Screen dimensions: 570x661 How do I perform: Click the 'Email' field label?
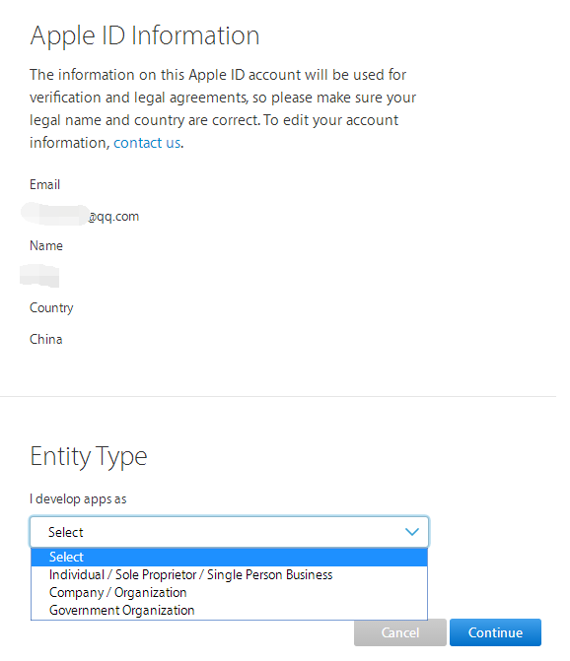44,184
